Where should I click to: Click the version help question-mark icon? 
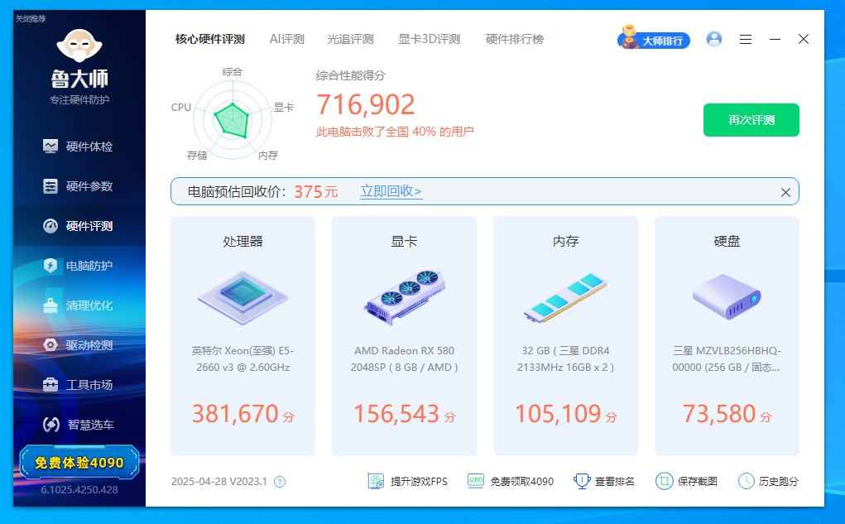click(x=280, y=482)
